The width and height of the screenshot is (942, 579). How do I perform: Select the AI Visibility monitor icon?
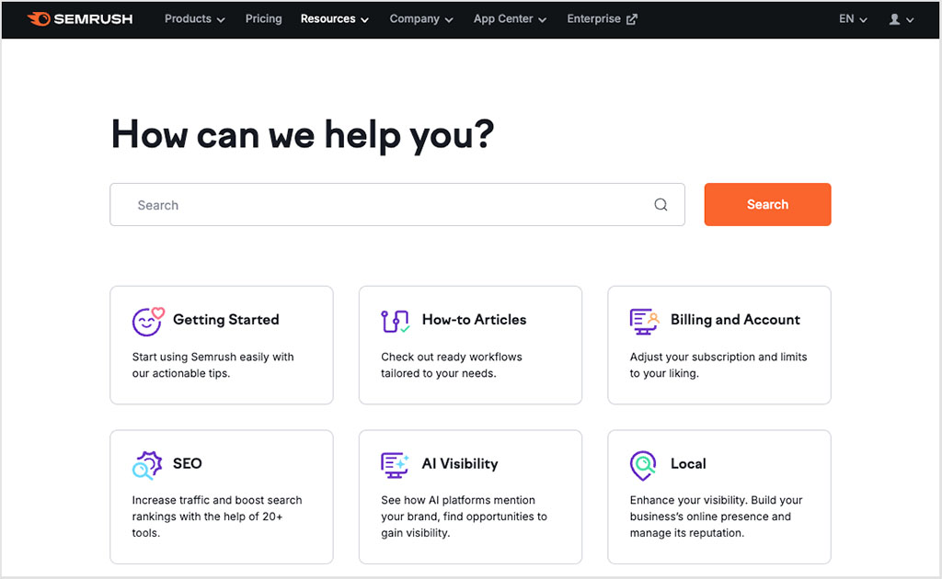pos(396,464)
